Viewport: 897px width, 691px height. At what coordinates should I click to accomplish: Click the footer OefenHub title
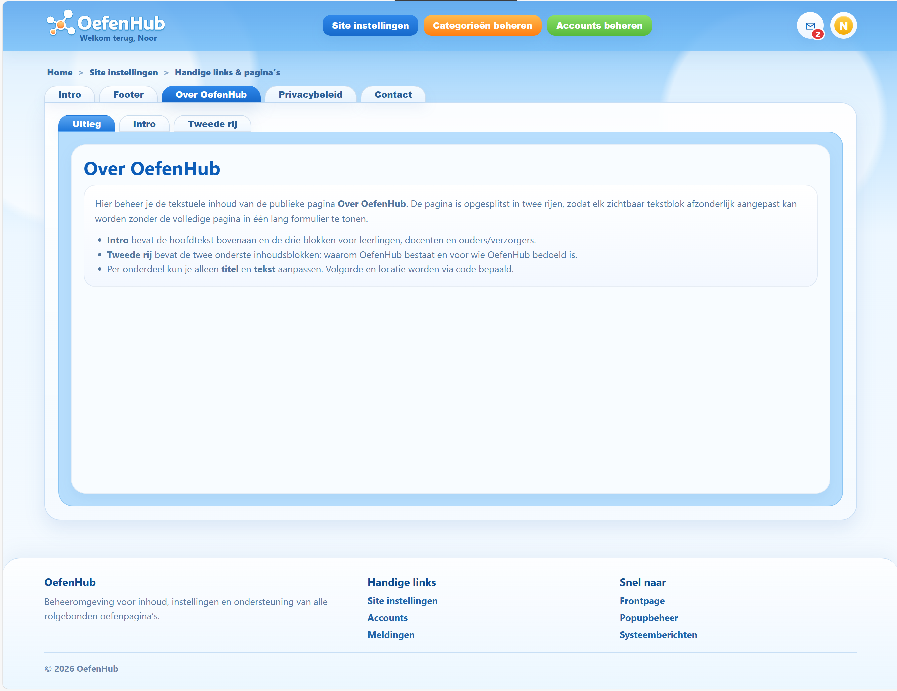70,582
